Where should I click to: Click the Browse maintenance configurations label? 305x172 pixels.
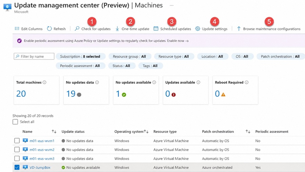(x=272, y=29)
